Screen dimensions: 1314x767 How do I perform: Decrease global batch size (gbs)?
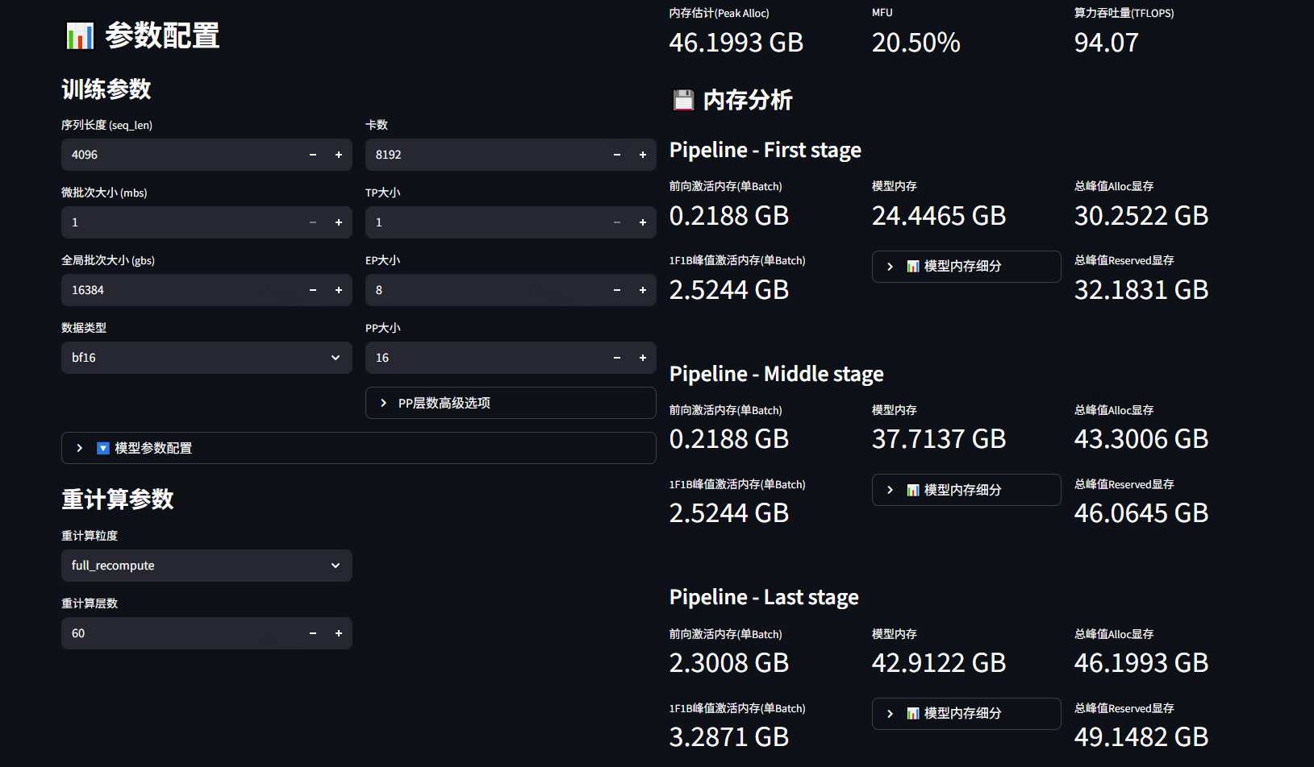pos(313,290)
